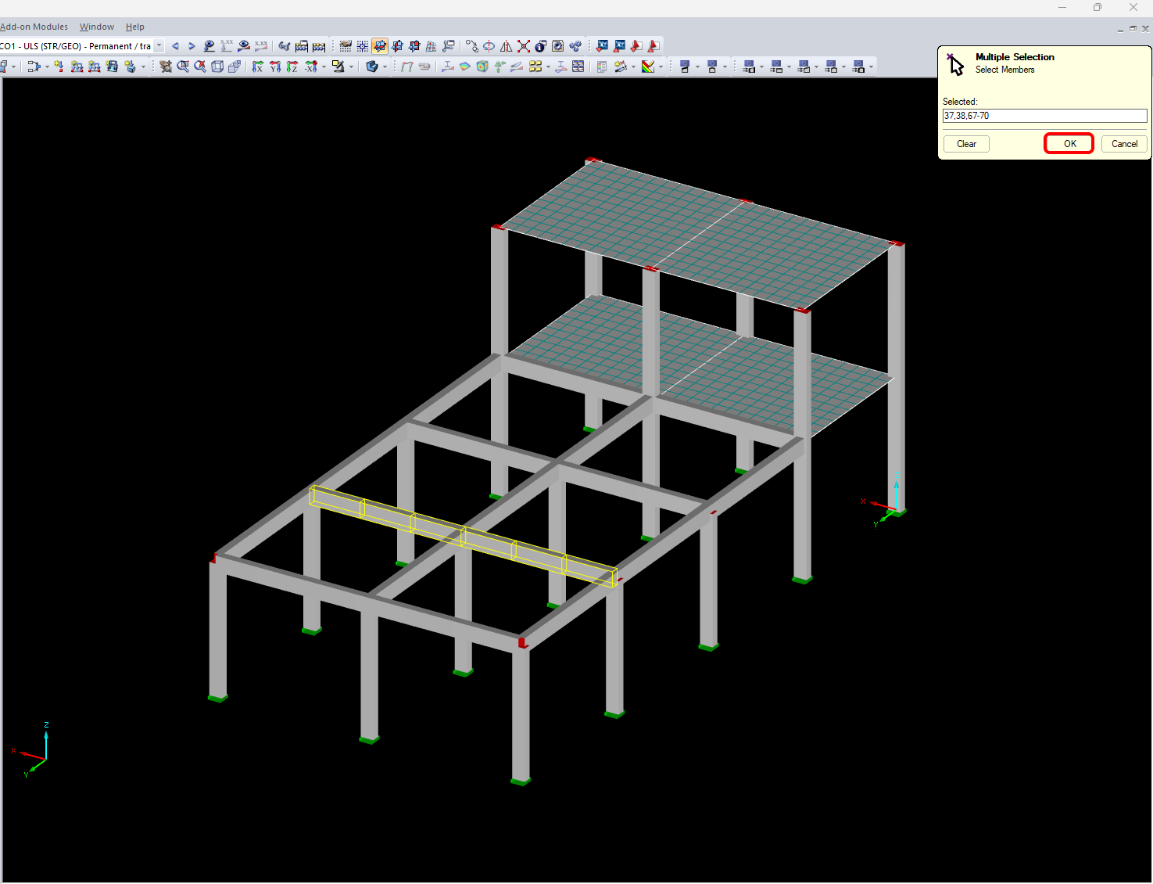This screenshot has height=884, width=1153.
Task: Open the dropdown beside the rainbow color icon
Action: coord(661,66)
